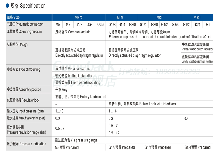Select the G1 connection cell
The image size is (220, 155).
[208, 25]
